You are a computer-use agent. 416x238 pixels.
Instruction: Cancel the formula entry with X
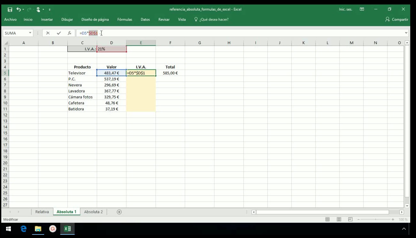(x=48, y=33)
